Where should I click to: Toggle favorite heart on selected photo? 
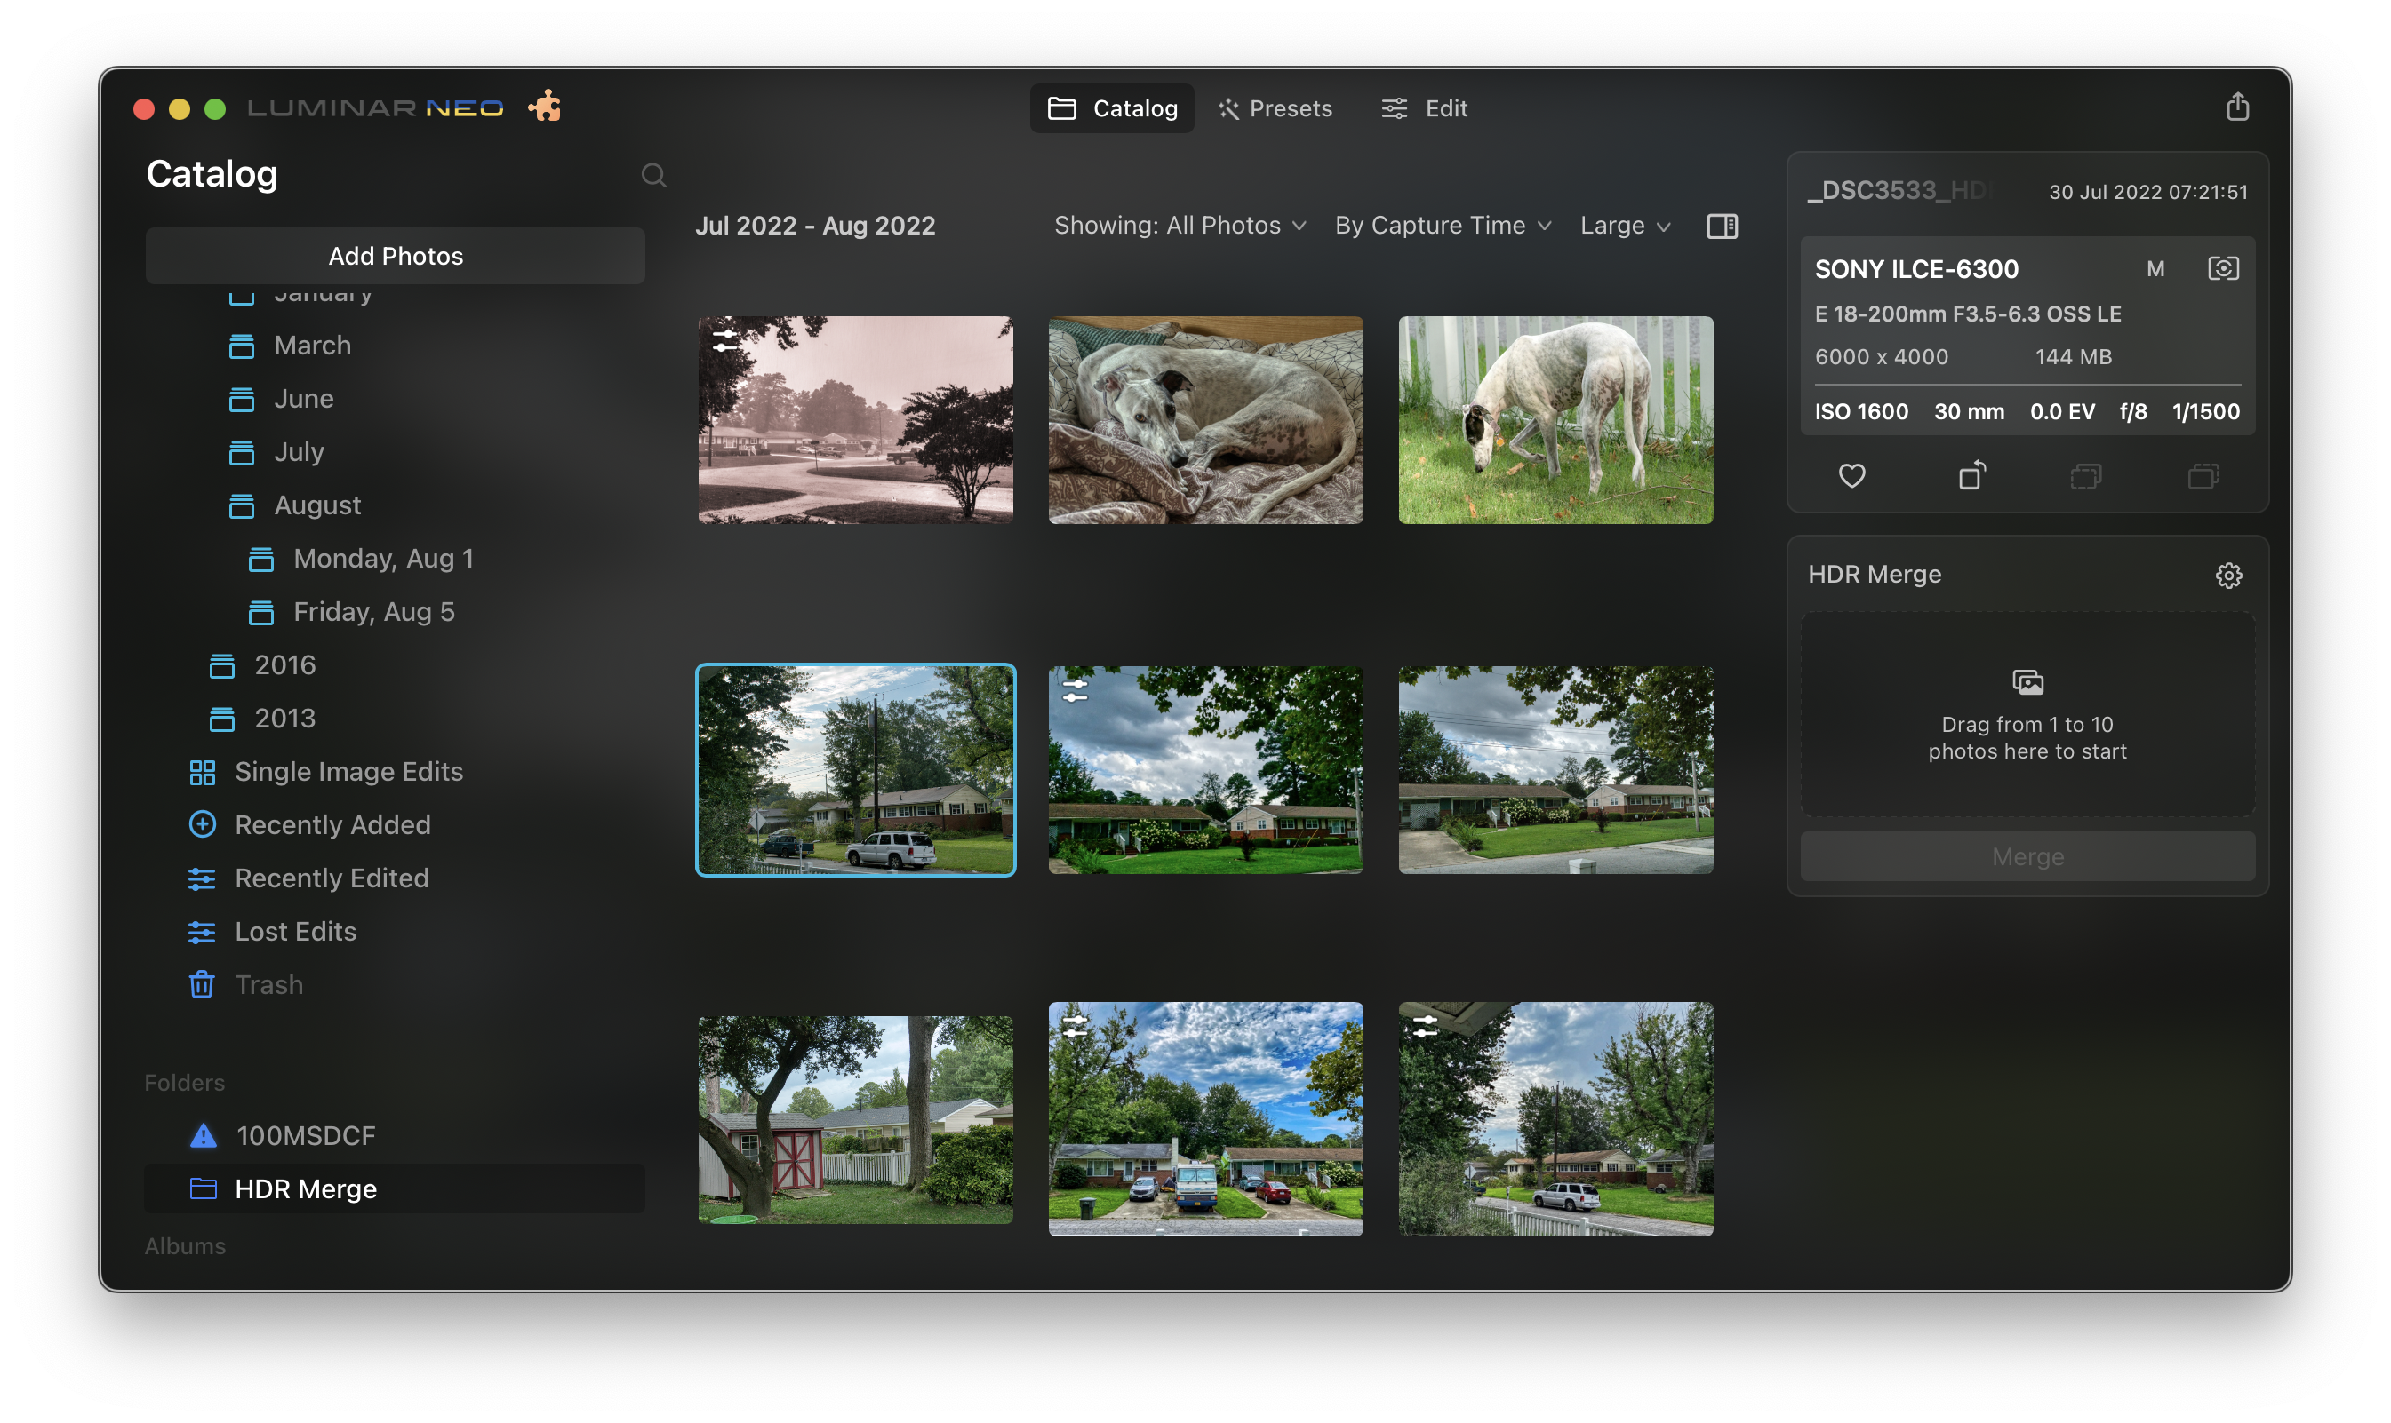click(1851, 475)
